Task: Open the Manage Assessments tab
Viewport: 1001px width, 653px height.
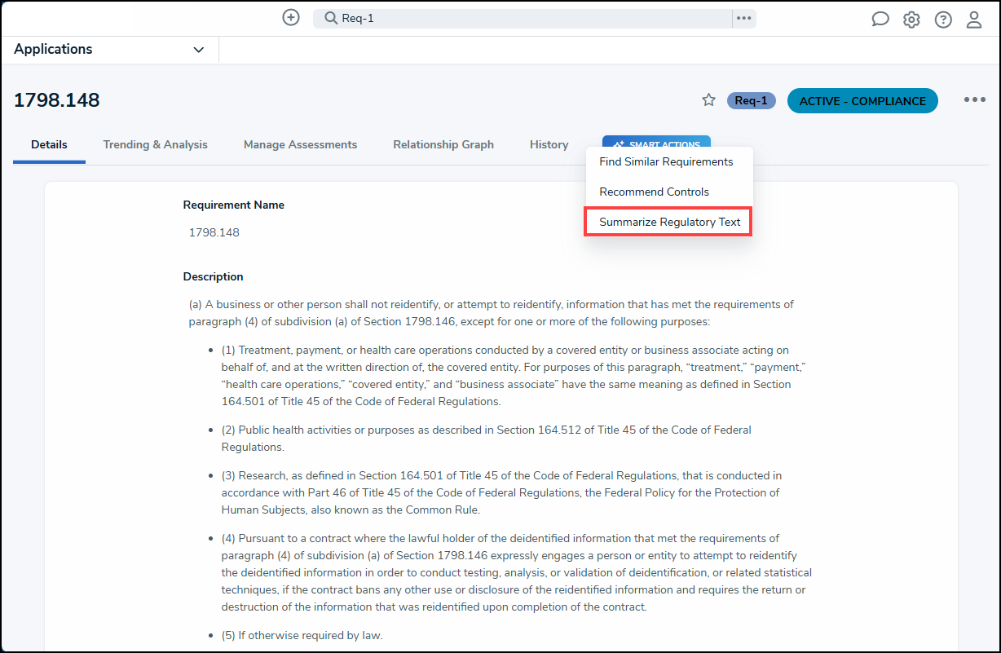Action: pyautogui.click(x=300, y=144)
